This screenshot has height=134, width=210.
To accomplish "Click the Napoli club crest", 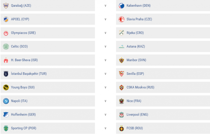I will (6, 101).
